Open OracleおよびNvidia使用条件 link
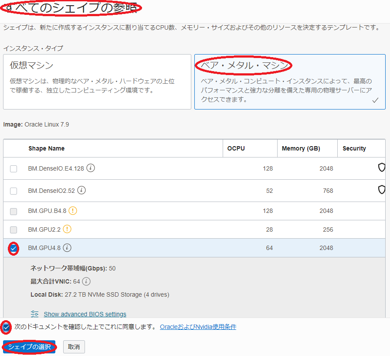Viewport: 390px width, 356px height. 198,327
